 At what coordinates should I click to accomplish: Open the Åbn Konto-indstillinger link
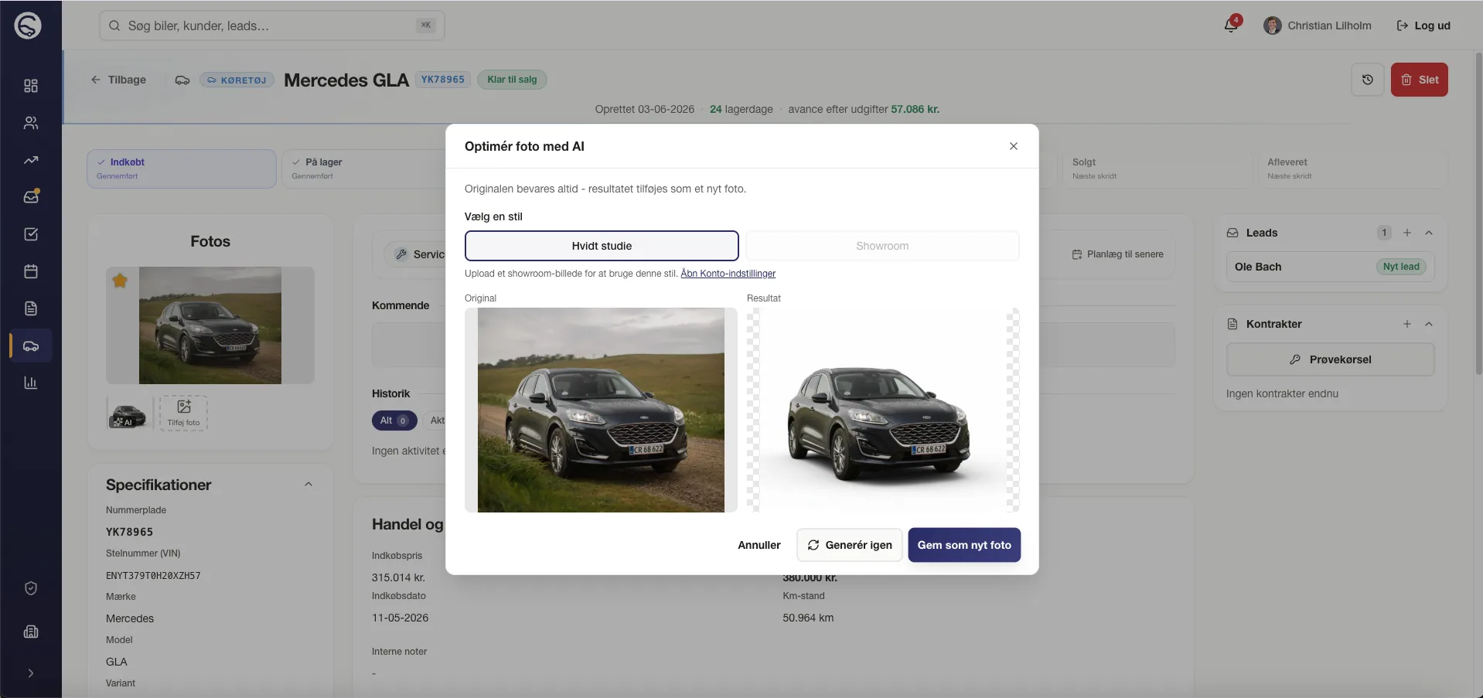click(728, 274)
